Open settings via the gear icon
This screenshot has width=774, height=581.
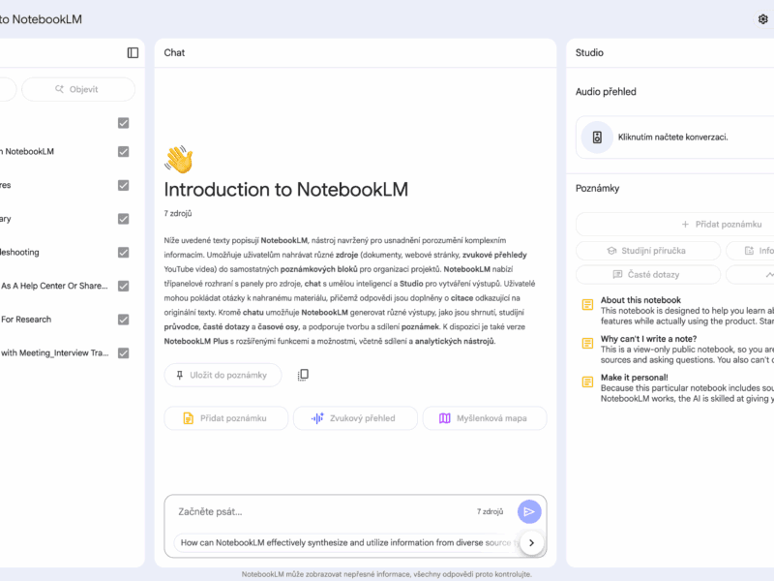[x=762, y=19]
